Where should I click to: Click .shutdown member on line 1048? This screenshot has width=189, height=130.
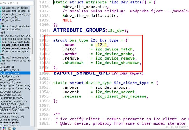pos(73,63)
